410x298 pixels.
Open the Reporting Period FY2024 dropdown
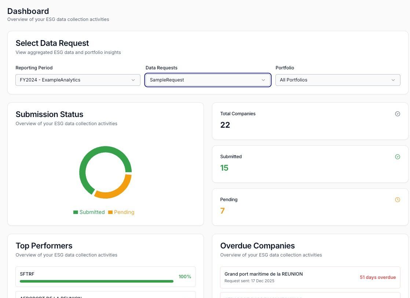point(78,80)
